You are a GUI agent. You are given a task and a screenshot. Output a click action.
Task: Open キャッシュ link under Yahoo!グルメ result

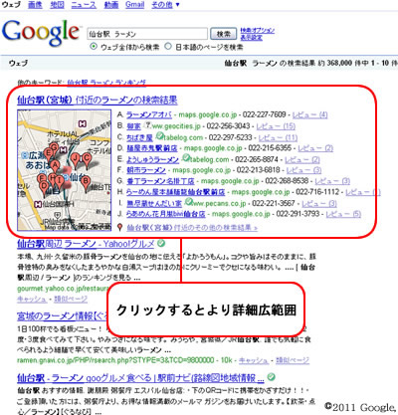point(32,299)
